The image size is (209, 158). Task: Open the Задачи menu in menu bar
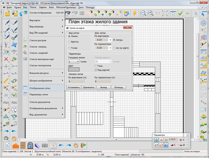click(42, 6)
